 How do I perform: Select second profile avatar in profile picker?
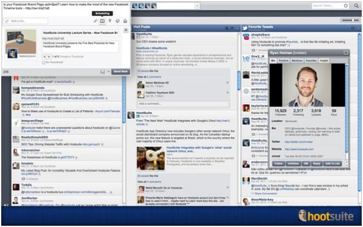point(141,6)
